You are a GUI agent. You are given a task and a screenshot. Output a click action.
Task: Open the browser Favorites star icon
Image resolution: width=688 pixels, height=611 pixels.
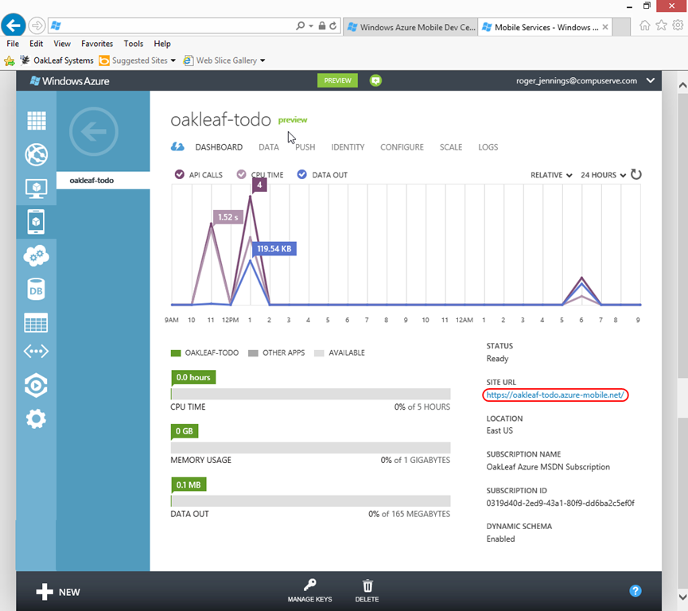[x=661, y=25]
